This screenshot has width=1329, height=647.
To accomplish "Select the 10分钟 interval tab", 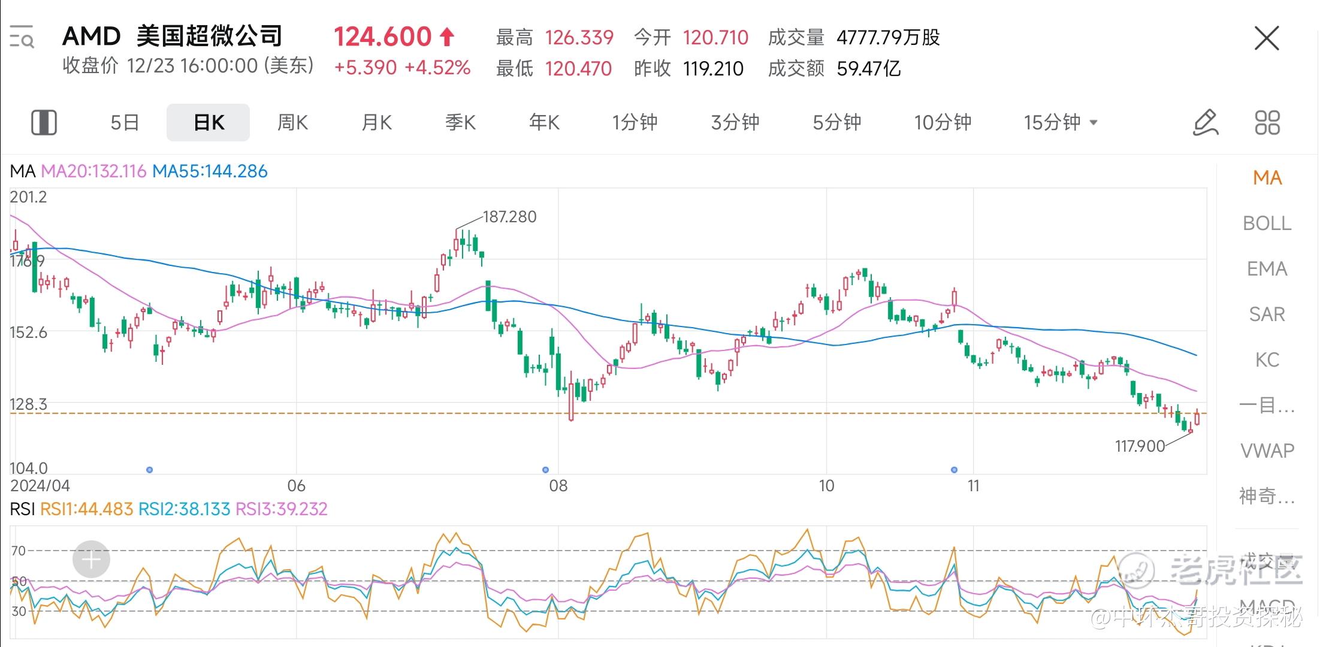I will click(x=943, y=122).
